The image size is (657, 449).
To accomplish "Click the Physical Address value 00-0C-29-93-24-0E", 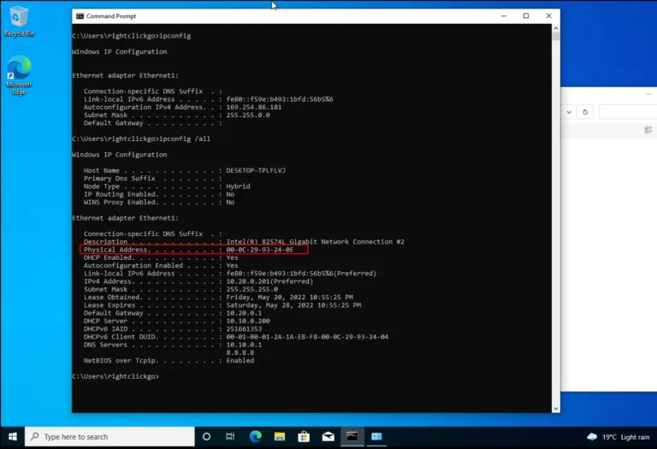I will (260, 250).
